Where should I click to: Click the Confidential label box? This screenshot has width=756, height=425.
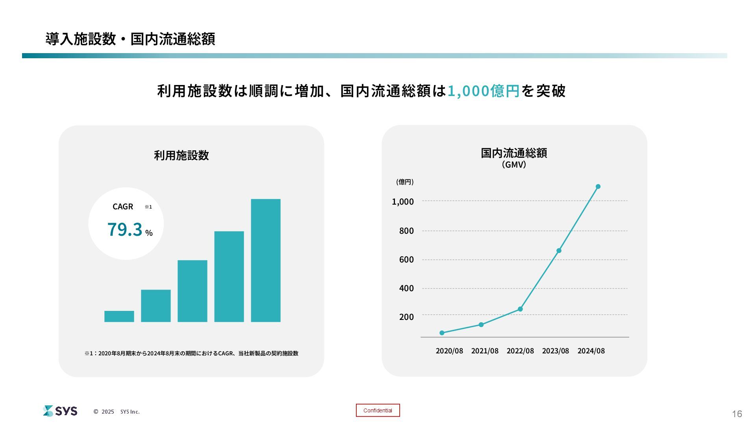click(378, 410)
